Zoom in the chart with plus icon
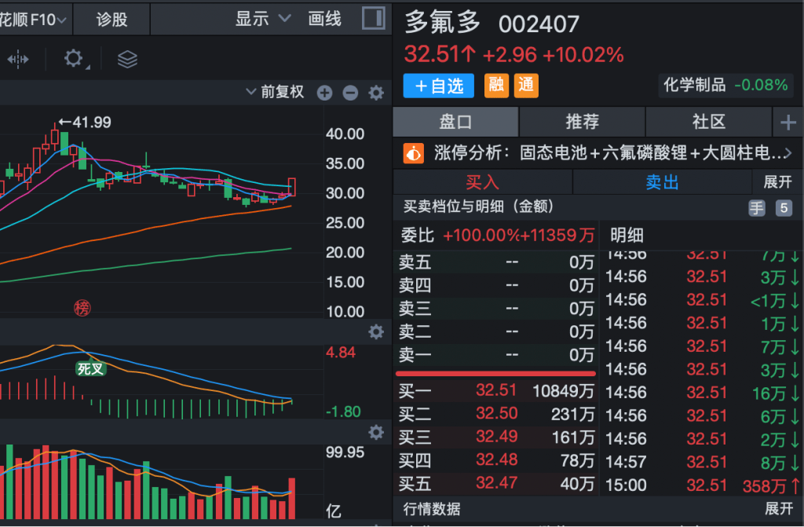 coord(325,93)
